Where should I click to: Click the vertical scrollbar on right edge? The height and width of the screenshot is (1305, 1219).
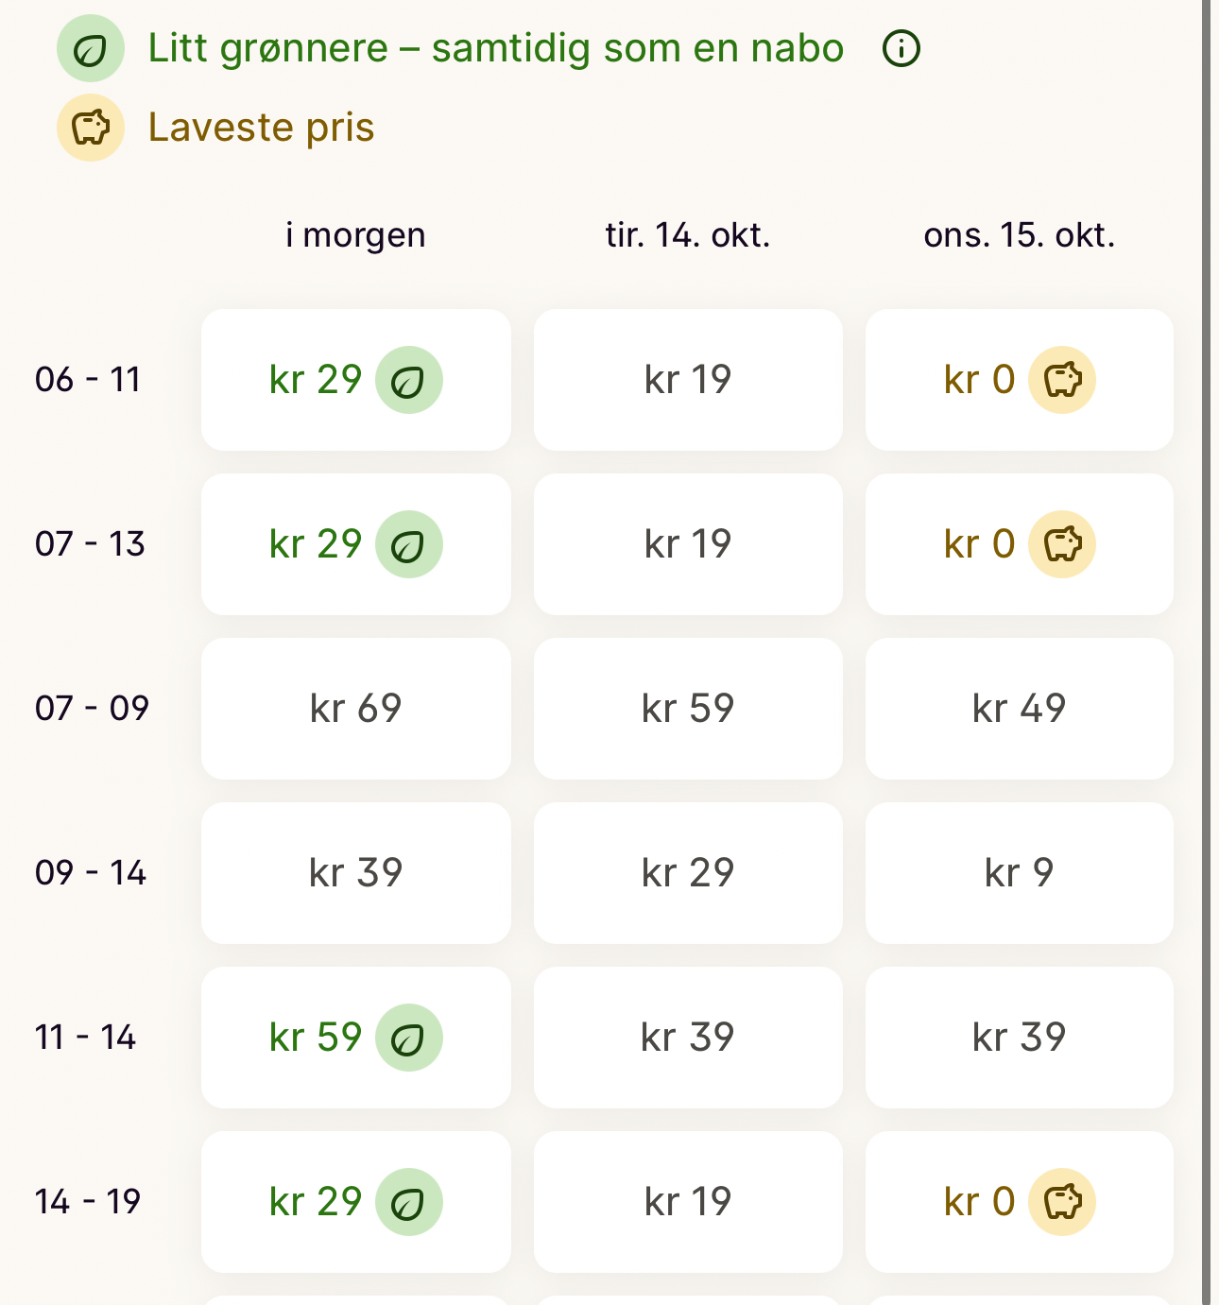click(1207, 652)
